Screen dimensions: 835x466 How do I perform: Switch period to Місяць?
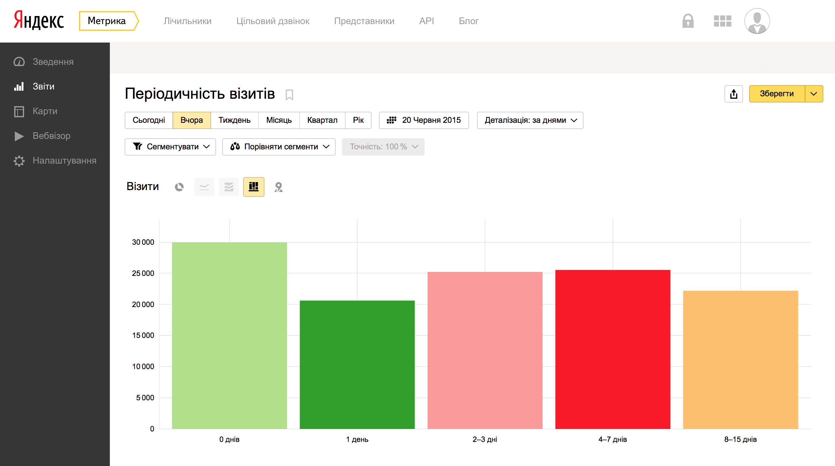pyautogui.click(x=279, y=120)
